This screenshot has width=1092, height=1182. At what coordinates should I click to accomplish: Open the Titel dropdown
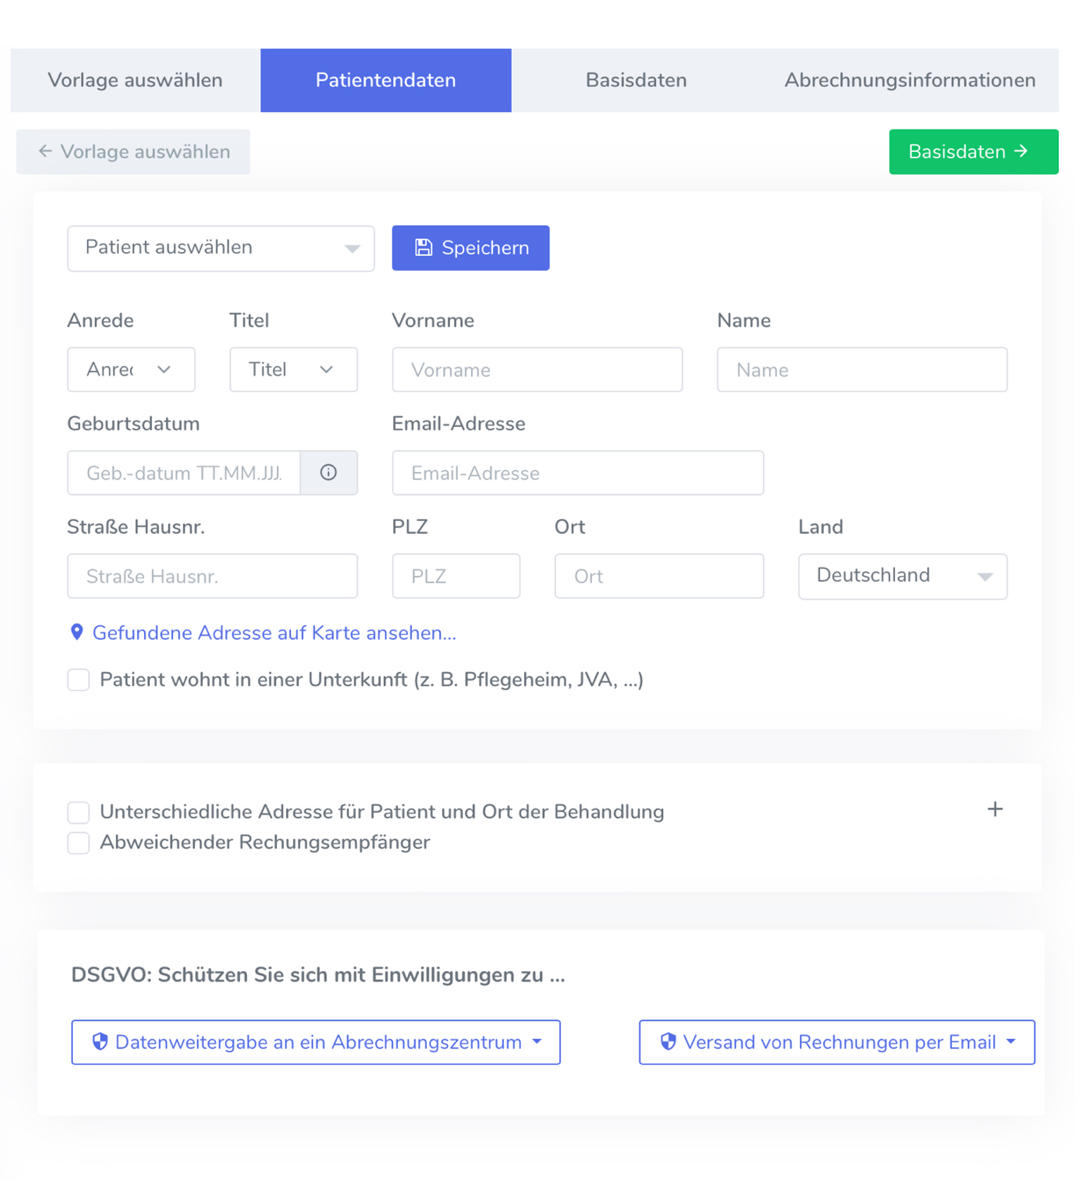coord(294,369)
